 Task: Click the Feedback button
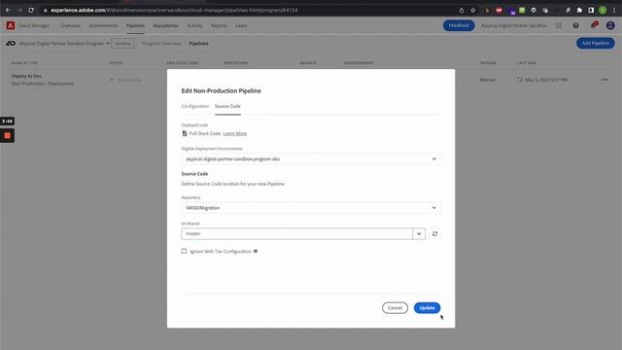coord(459,25)
